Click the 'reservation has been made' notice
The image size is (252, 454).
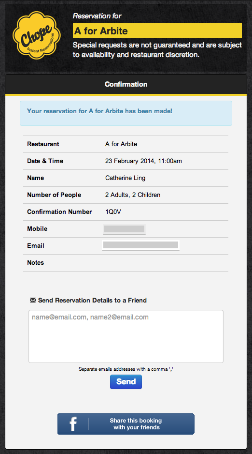[126, 113]
